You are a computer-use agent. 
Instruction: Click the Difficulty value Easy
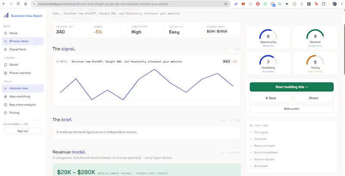pyautogui.click(x=174, y=32)
